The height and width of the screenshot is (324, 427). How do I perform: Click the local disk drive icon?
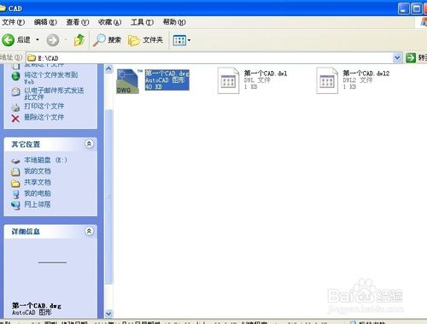point(15,161)
